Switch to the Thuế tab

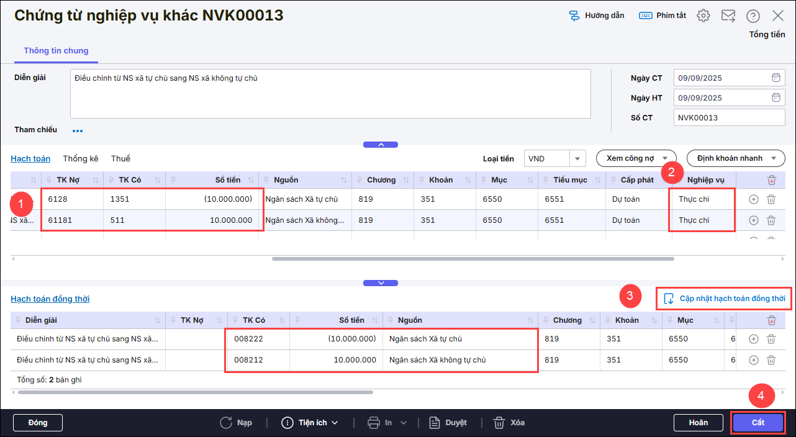(120, 159)
